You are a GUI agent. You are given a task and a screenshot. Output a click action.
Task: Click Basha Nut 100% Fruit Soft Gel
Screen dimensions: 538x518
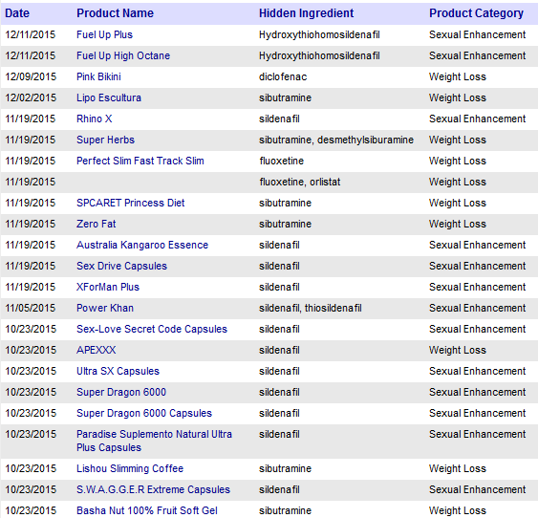(x=147, y=510)
